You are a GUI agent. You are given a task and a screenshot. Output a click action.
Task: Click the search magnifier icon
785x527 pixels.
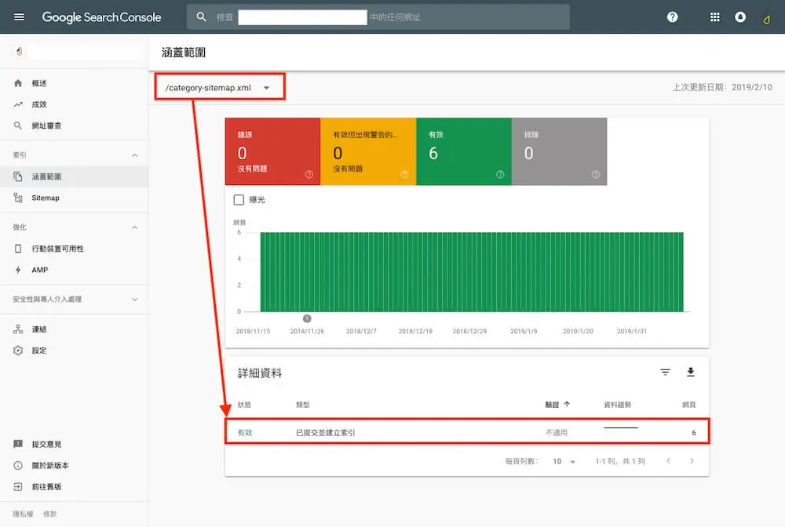tap(201, 17)
